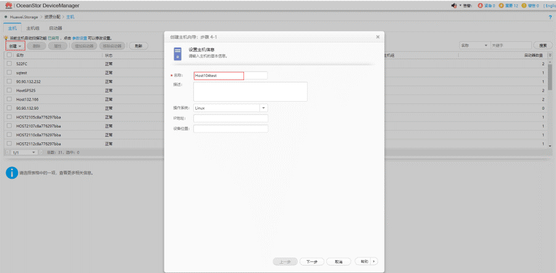Select the sqtest row checkbox
This screenshot has height=273, width=556.
click(x=9, y=73)
